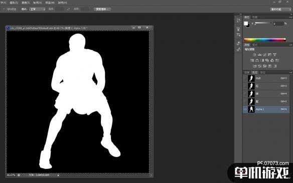The height and width of the screenshot is (183, 293).
Task: Add an Invert adjustment in the bottom icon row
Action: [x=254, y=66]
